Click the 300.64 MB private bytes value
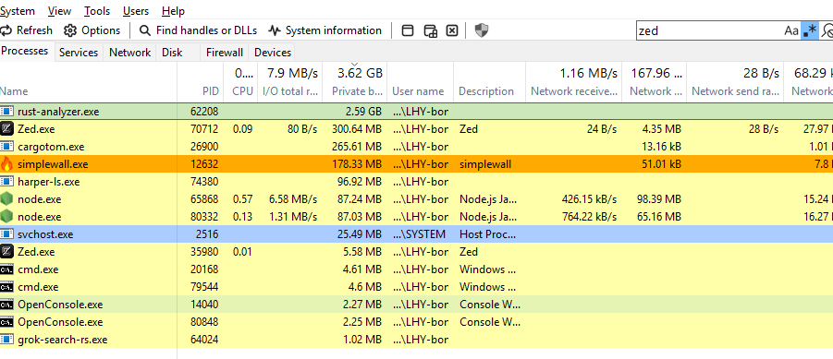The image size is (833, 359). (x=357, y=129)
